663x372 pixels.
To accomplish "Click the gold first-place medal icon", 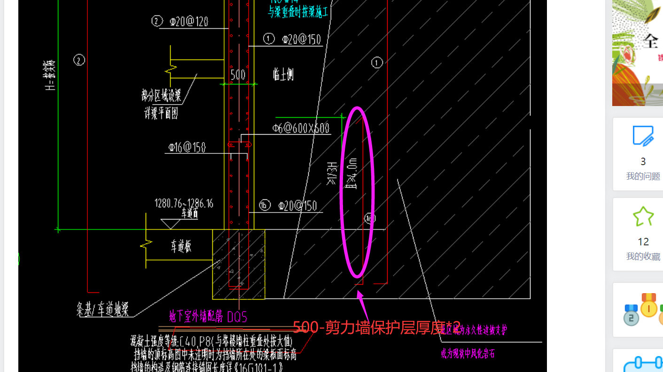I will (649, 305).
